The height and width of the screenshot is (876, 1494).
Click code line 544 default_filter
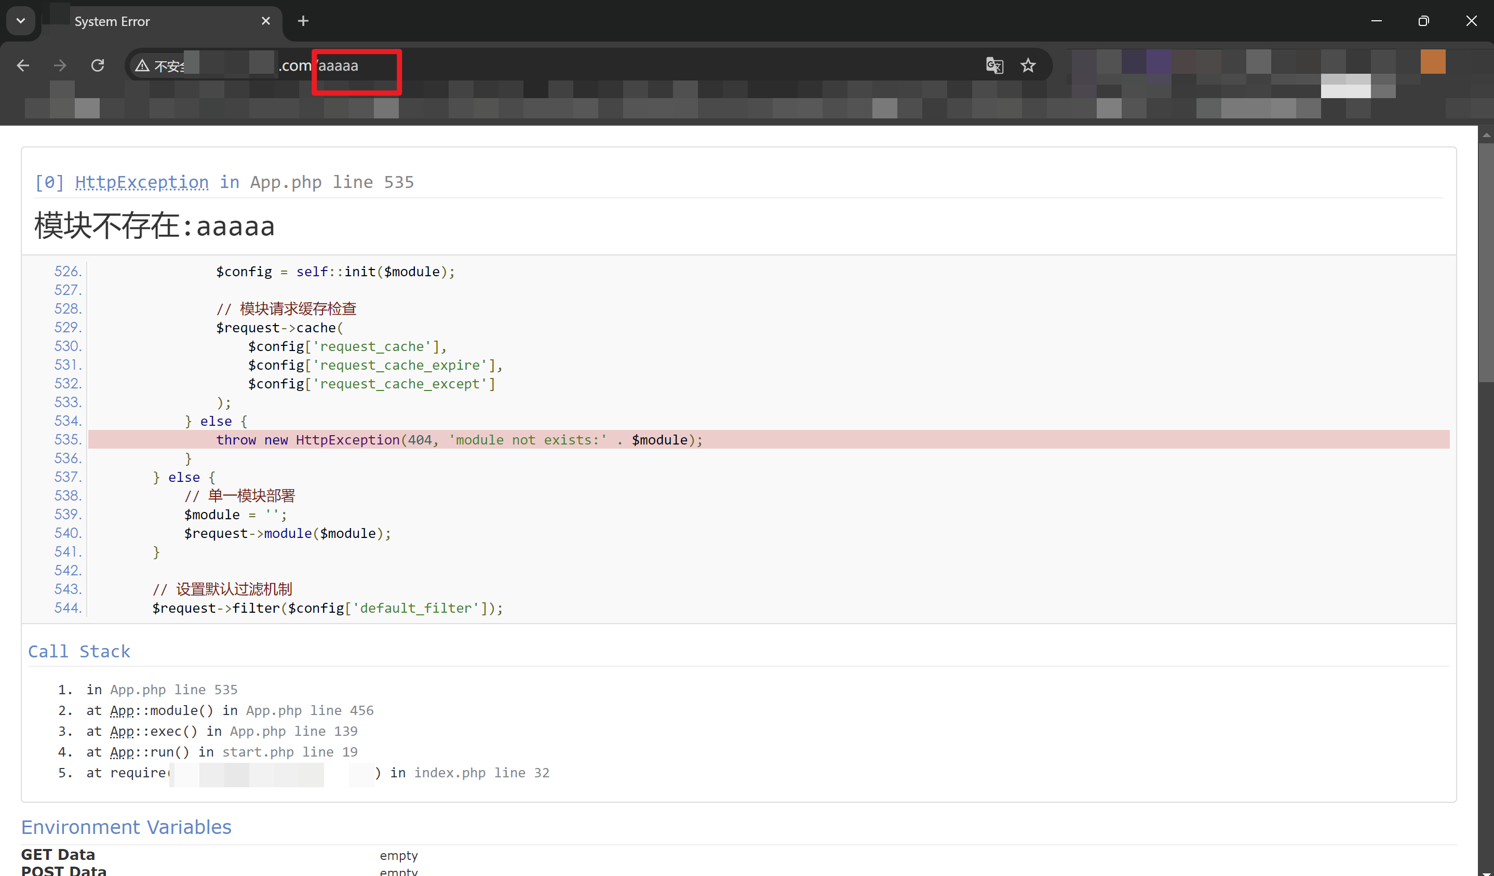click(328, 608)
